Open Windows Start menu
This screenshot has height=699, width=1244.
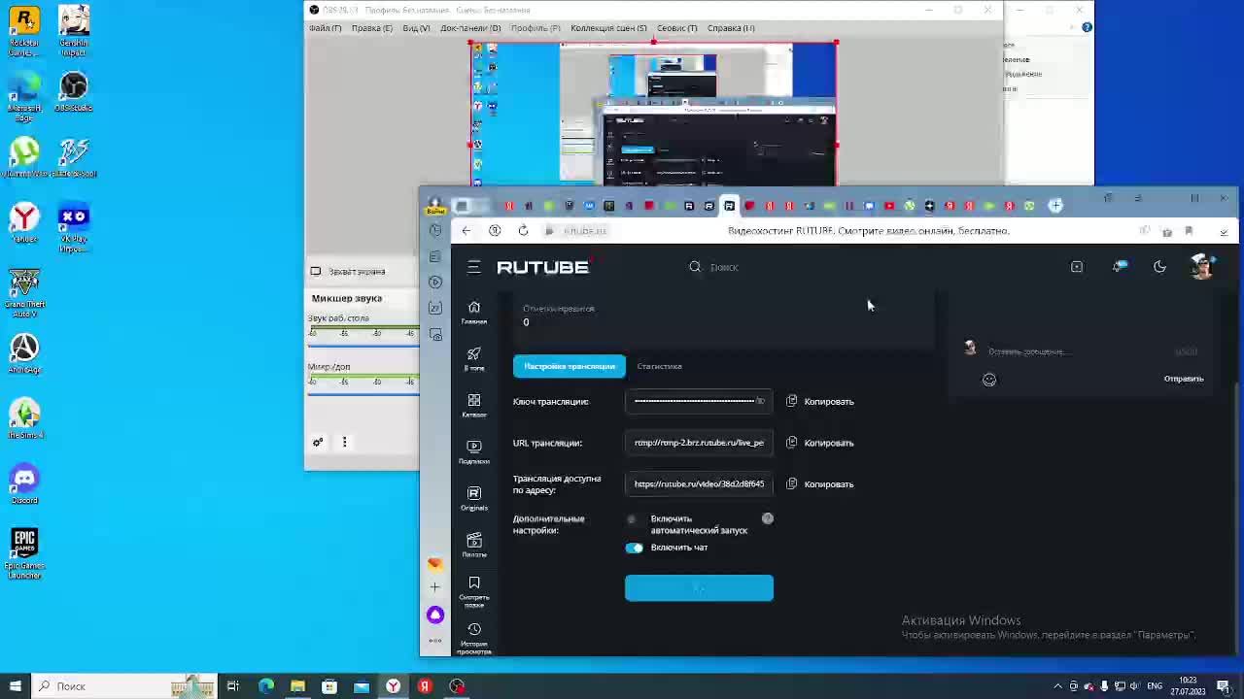pyautogui.click(x=14, y=686)
